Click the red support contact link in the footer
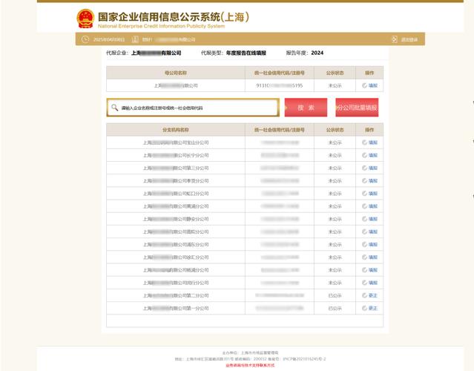The height and width of the screenshot is (371, 474). (x=250, y=365)
